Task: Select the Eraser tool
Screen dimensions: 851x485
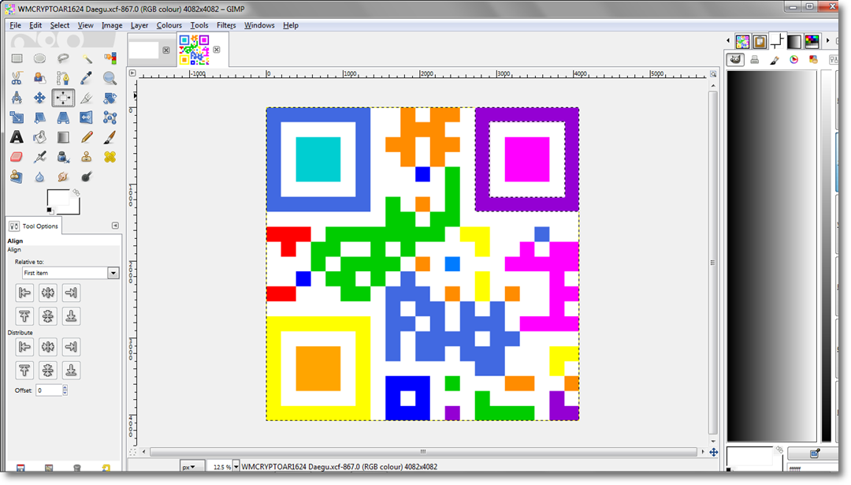Action: click(17, 157)
